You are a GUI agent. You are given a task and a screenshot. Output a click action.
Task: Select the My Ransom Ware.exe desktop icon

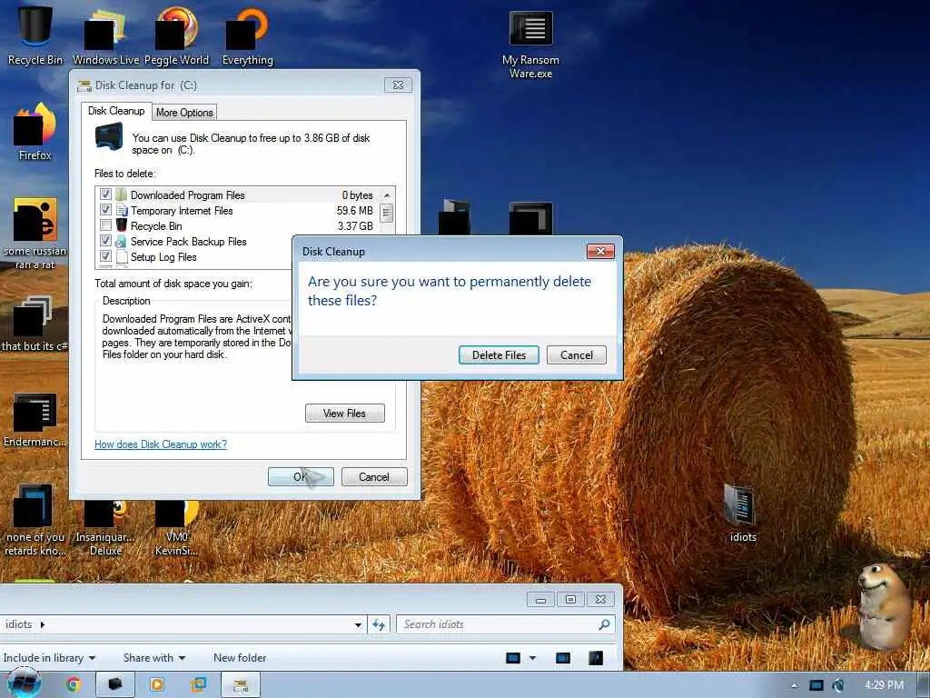pyautogui.click(x=530, y=45)
